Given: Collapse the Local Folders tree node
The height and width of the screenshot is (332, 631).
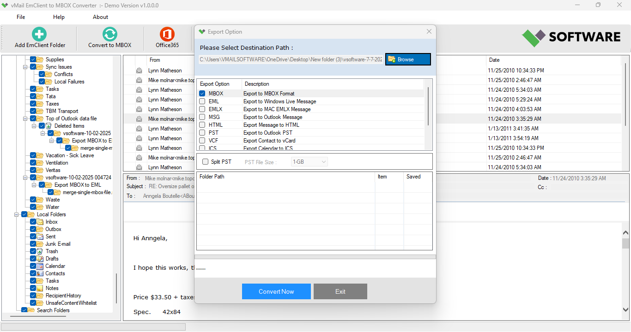Looking at the screenshot, I should pos(17,214).
